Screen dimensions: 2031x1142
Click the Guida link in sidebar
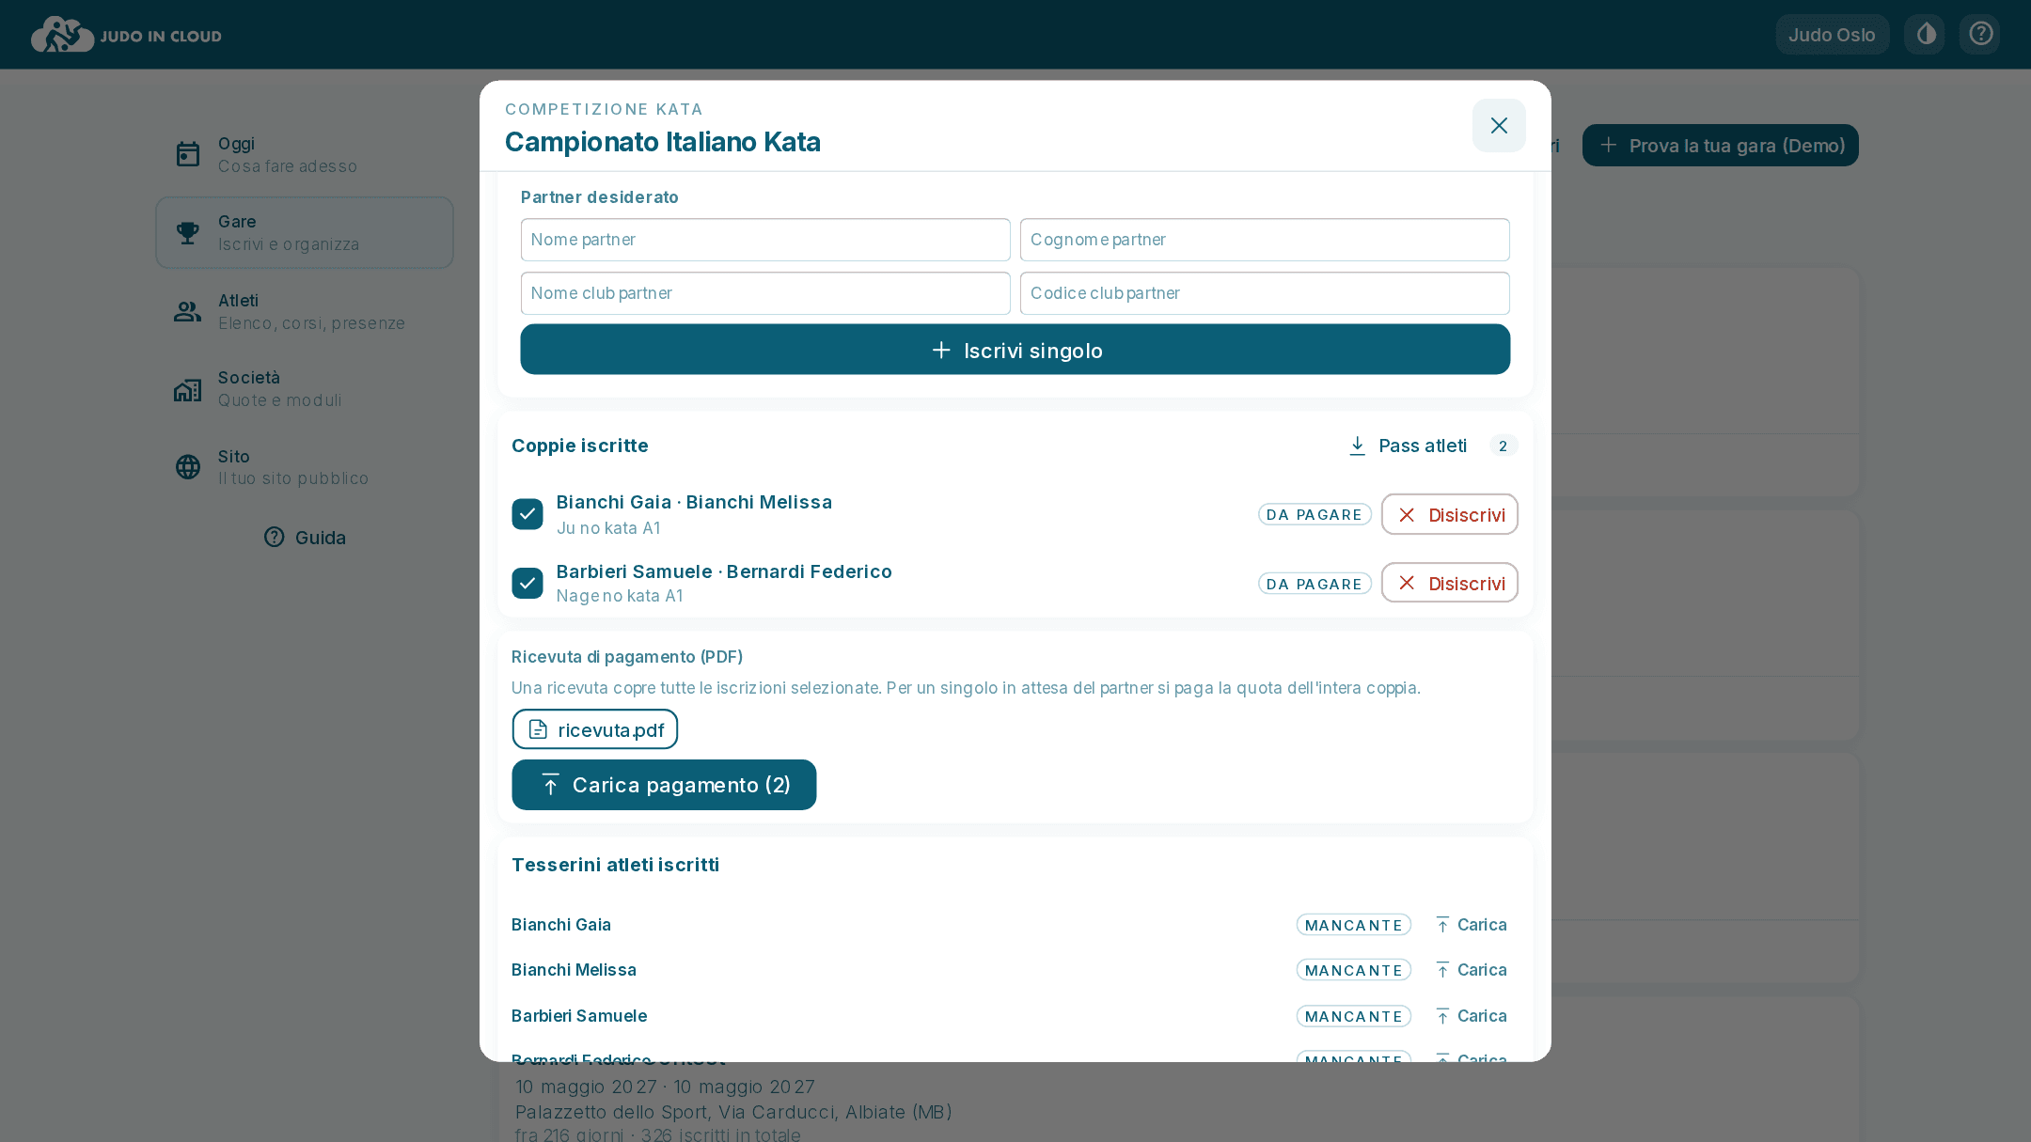(x=305, y=537)
